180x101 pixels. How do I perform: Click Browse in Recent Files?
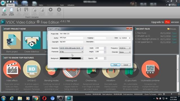pos(172,29)
